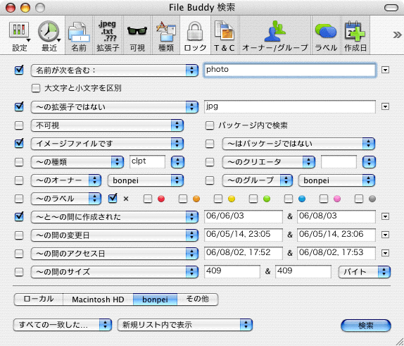Viewport: 404px width, 346px height.
Task: Open the 〜の拡張子ではない popup menu
Action: [115, 107]
